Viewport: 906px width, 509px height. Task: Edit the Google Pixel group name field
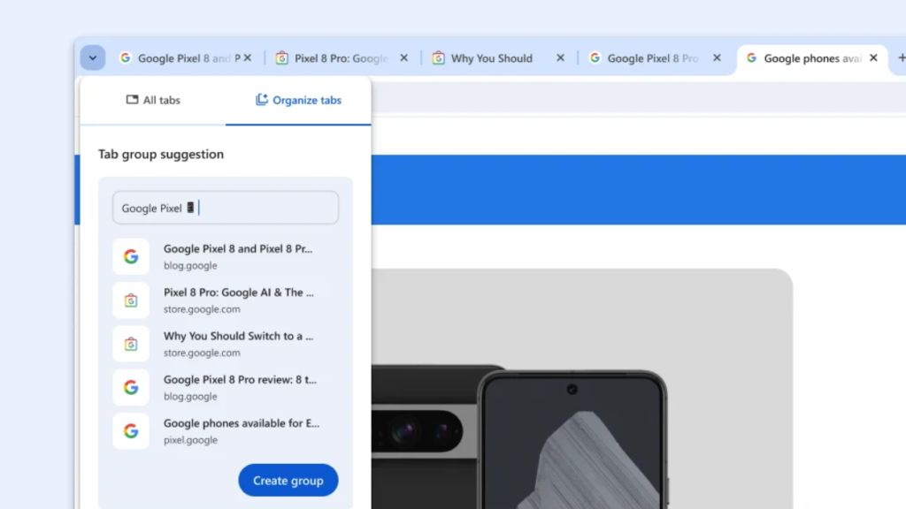[x=226, y=208]
